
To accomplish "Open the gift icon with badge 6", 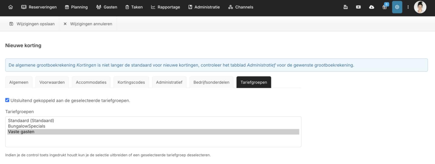I will [385, 7].
